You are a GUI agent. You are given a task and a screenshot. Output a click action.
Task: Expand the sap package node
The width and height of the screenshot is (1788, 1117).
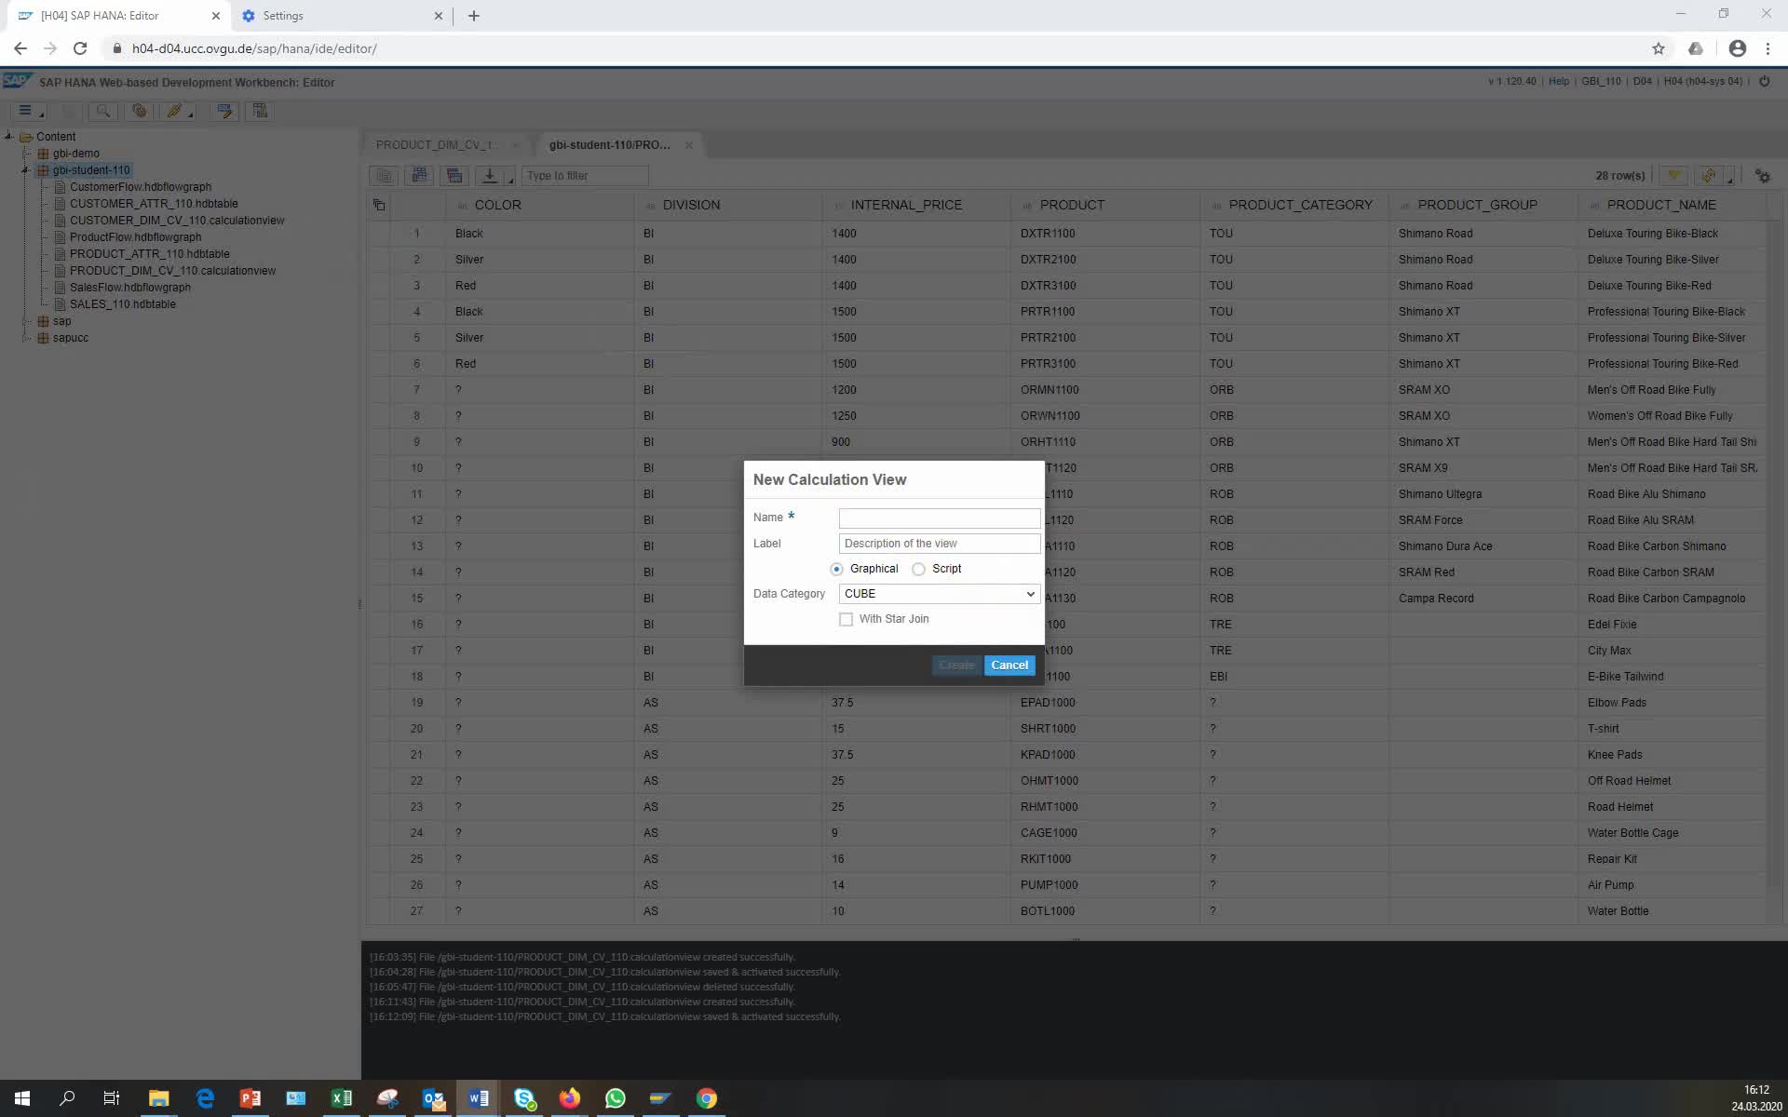[x=26, y=321]
